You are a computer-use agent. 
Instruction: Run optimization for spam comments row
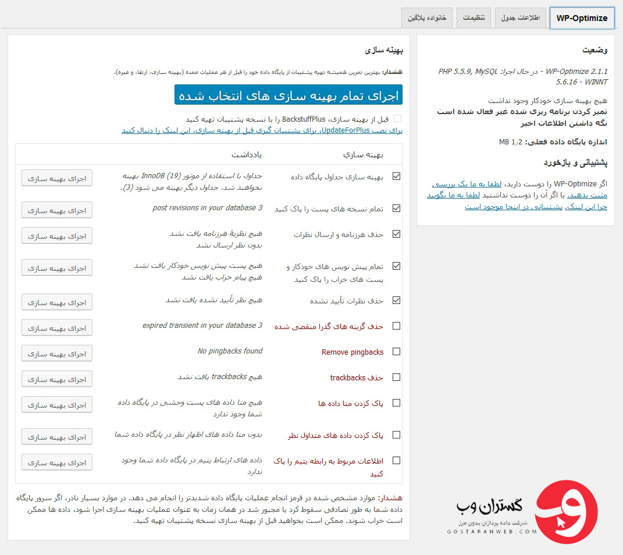click(57, 236)
